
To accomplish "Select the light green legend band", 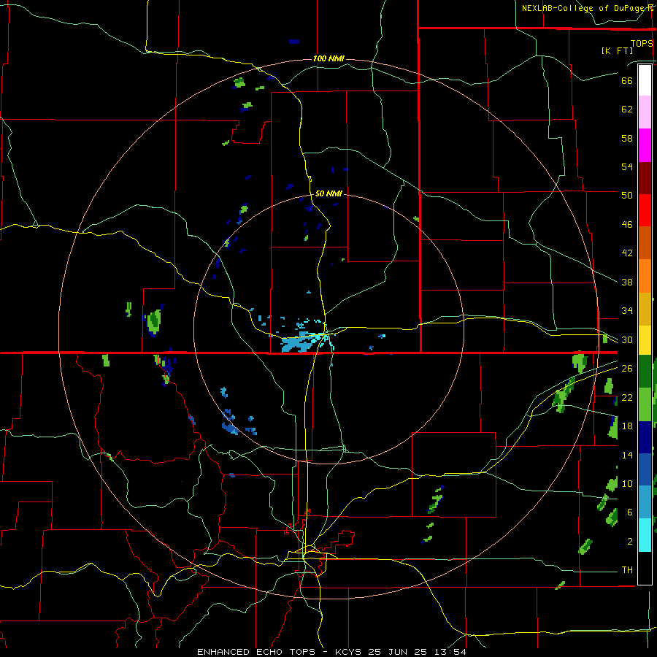I will 645,404.
